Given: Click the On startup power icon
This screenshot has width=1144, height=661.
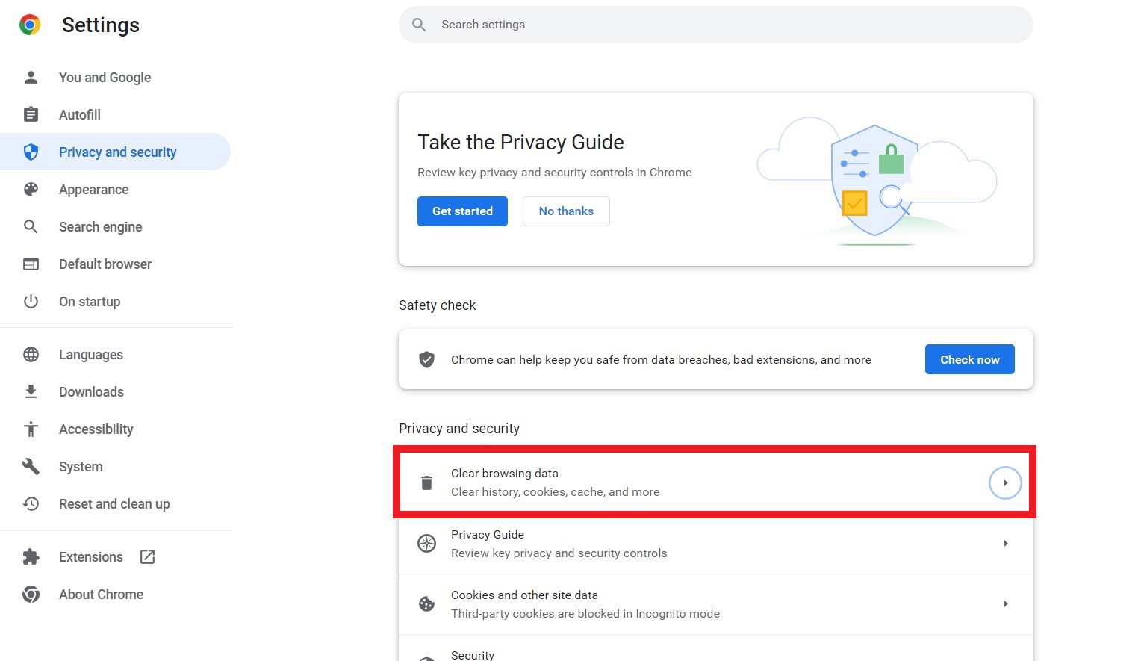Looking at the screenshot, I should coord(31,301).
